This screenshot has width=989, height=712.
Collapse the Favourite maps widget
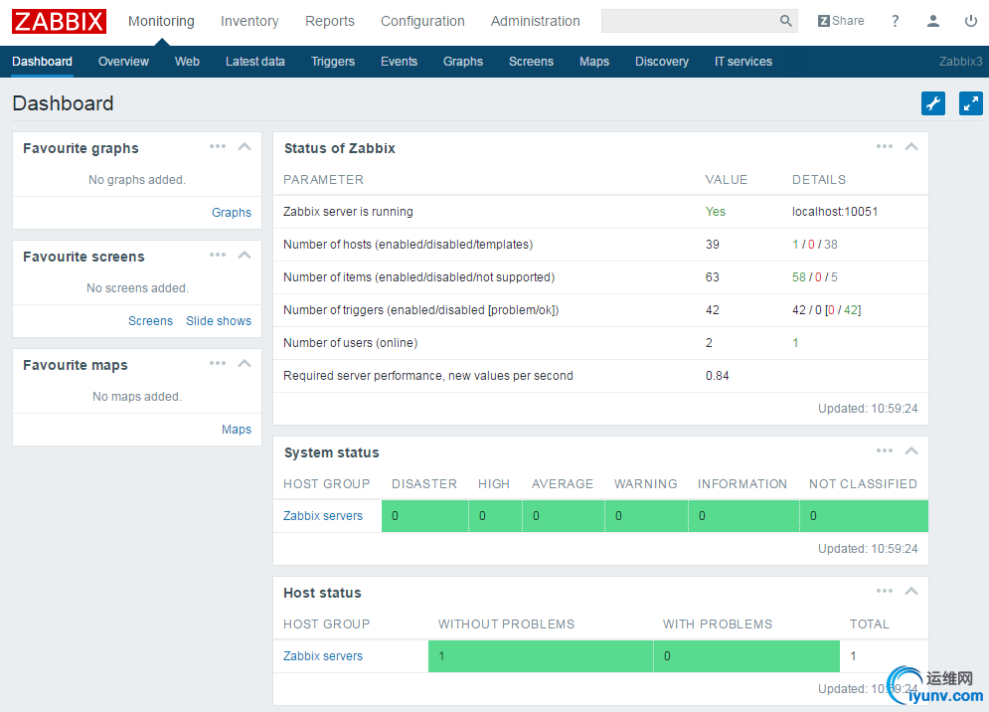pyautogui.click(x=245, y=364)
